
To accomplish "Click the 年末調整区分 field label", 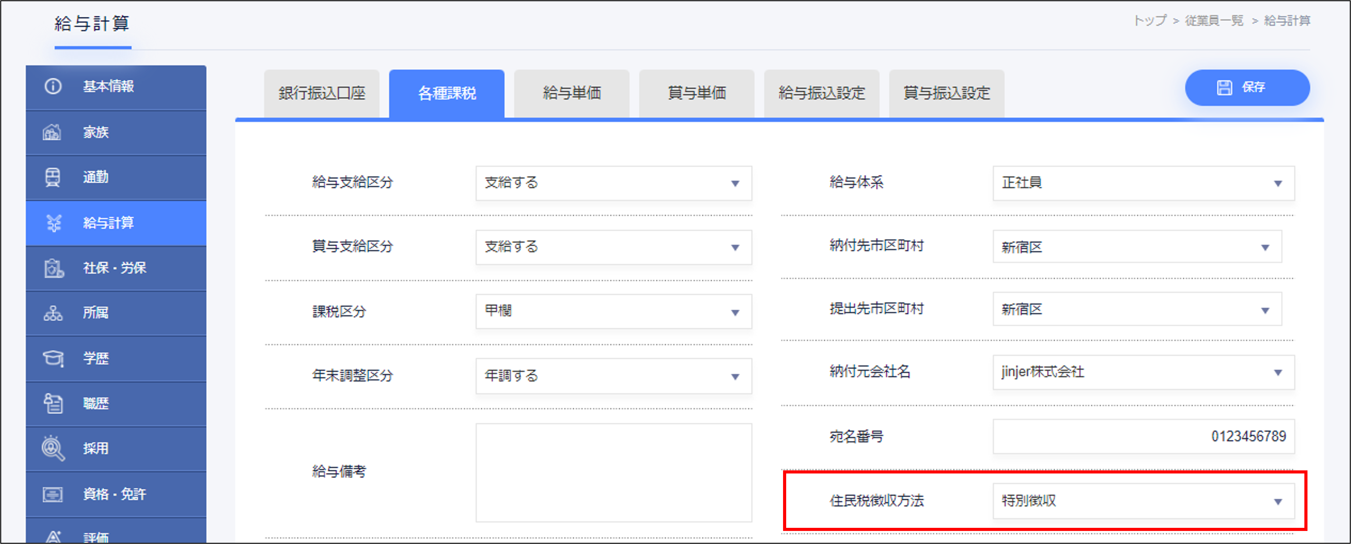I will [x=353, y=376].
